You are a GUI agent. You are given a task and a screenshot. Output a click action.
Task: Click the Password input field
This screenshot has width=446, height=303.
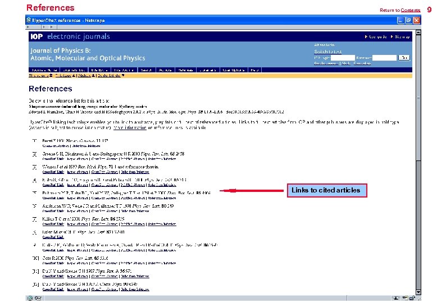pyautogui.click(x=384, y=58)
